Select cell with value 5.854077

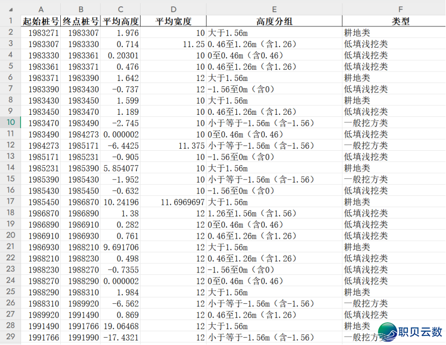coord(120,168)
